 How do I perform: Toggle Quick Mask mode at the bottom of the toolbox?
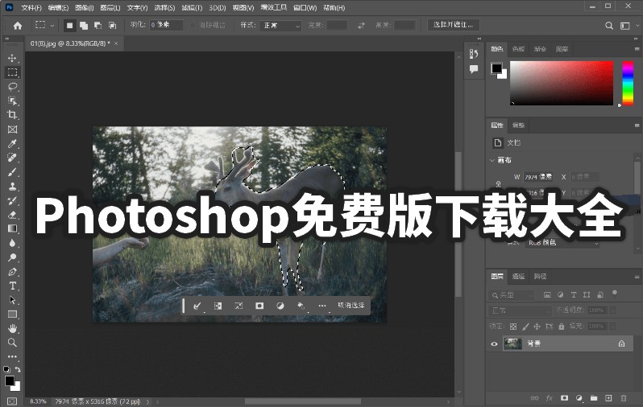tap(12, 401)
